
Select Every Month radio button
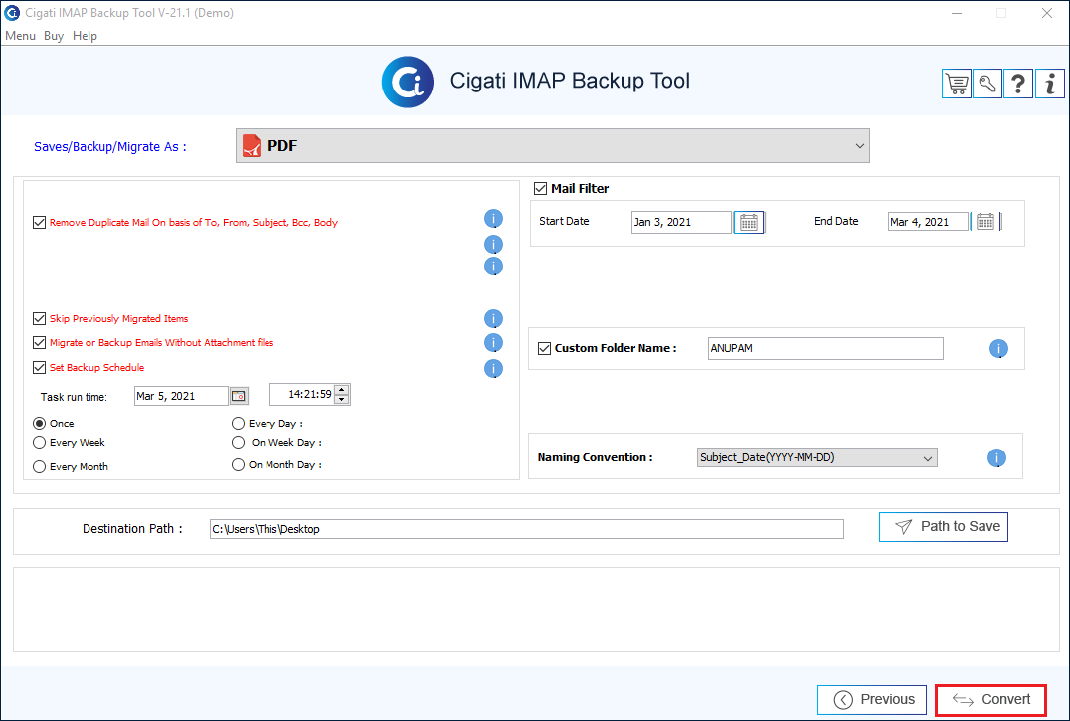point(40,466)
